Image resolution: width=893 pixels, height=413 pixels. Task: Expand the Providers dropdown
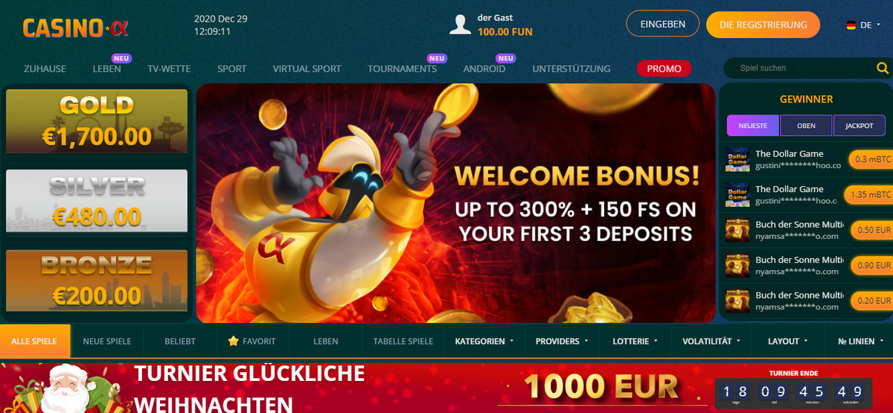click(x=562, y=341)
